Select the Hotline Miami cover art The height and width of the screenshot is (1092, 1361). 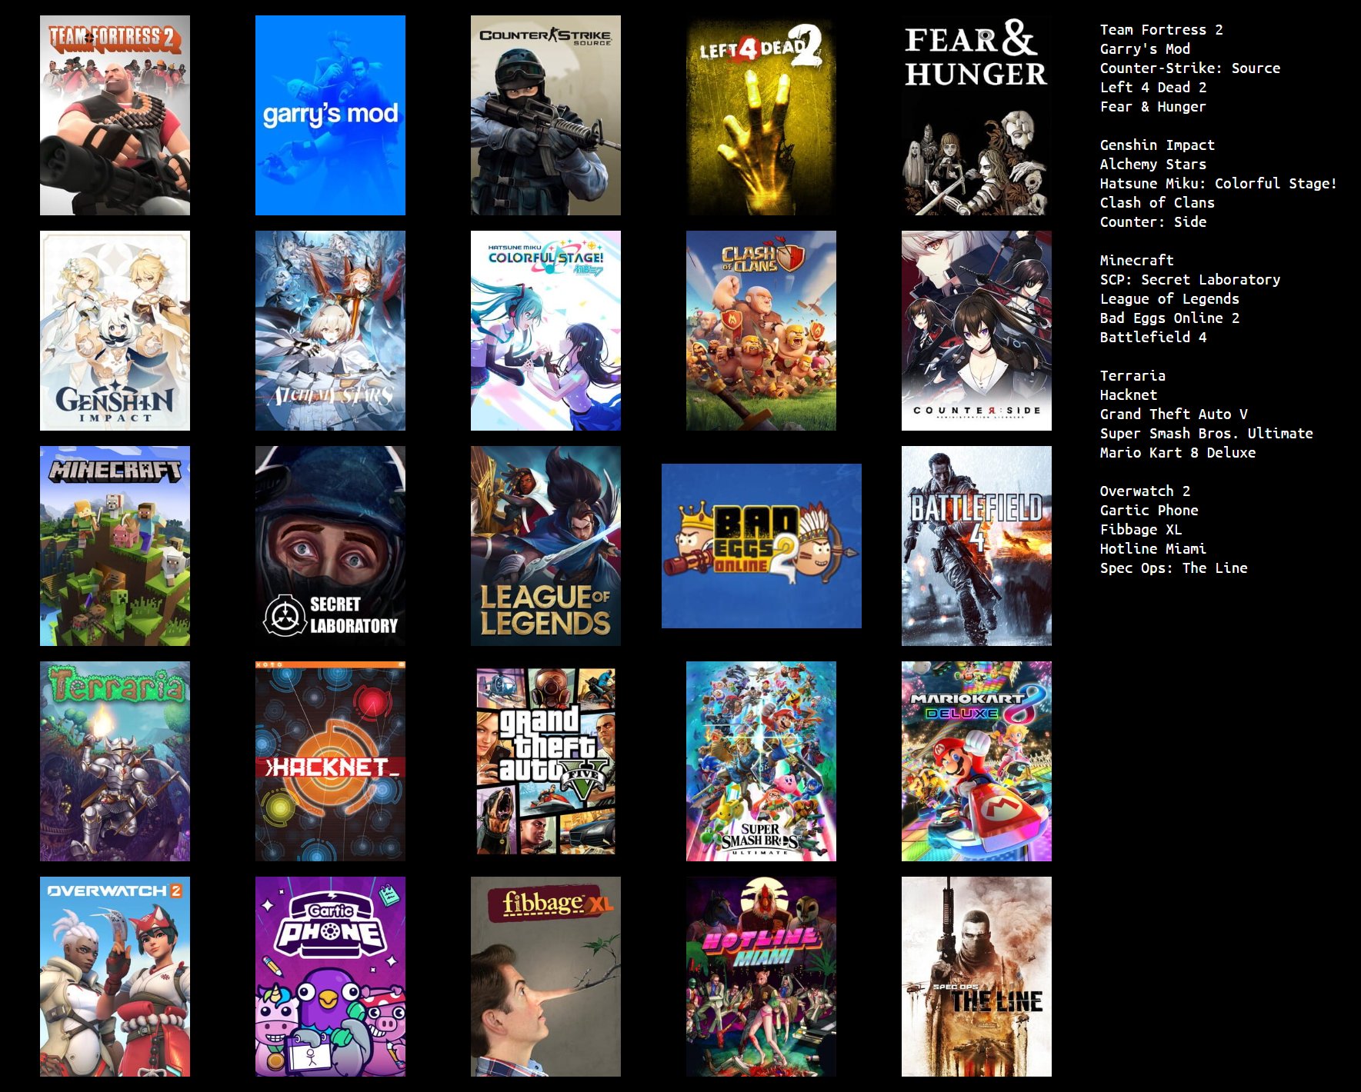(761, 977)
